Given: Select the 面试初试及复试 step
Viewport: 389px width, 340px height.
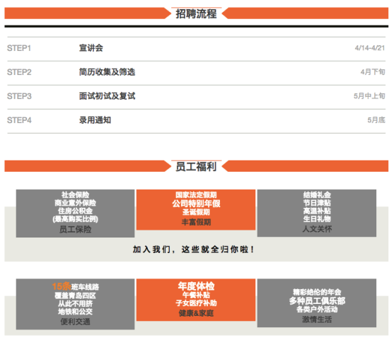Looking at the screenshot, I should click(x=107, y=96).
